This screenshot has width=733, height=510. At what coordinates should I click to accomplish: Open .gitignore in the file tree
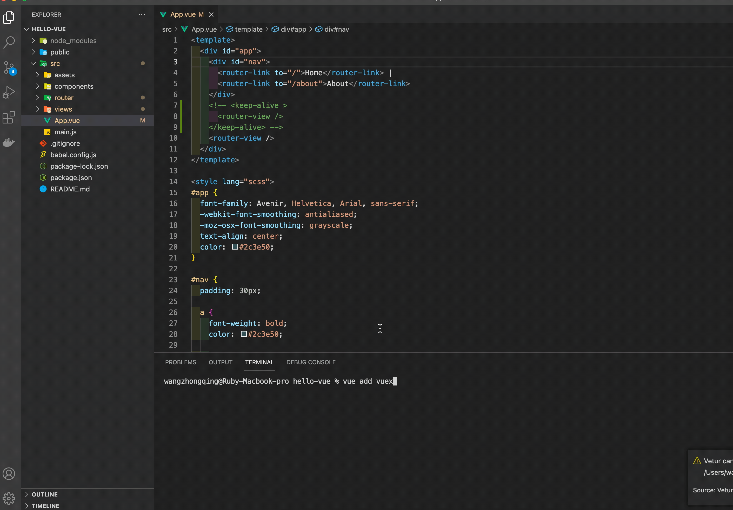pos(88,143)
